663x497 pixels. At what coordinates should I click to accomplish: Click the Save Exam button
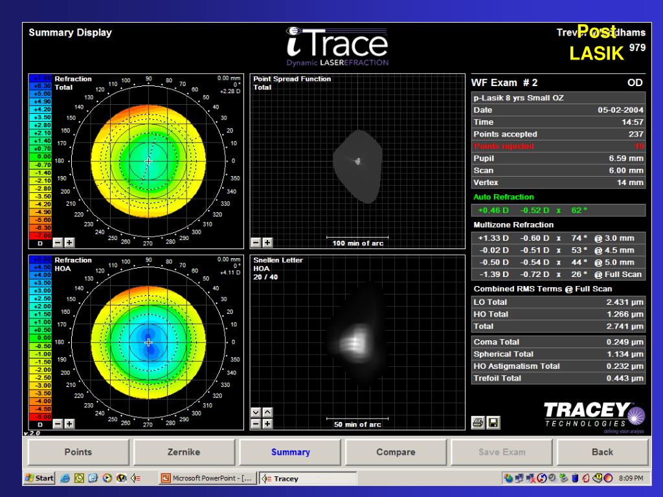tap(502, 452)
